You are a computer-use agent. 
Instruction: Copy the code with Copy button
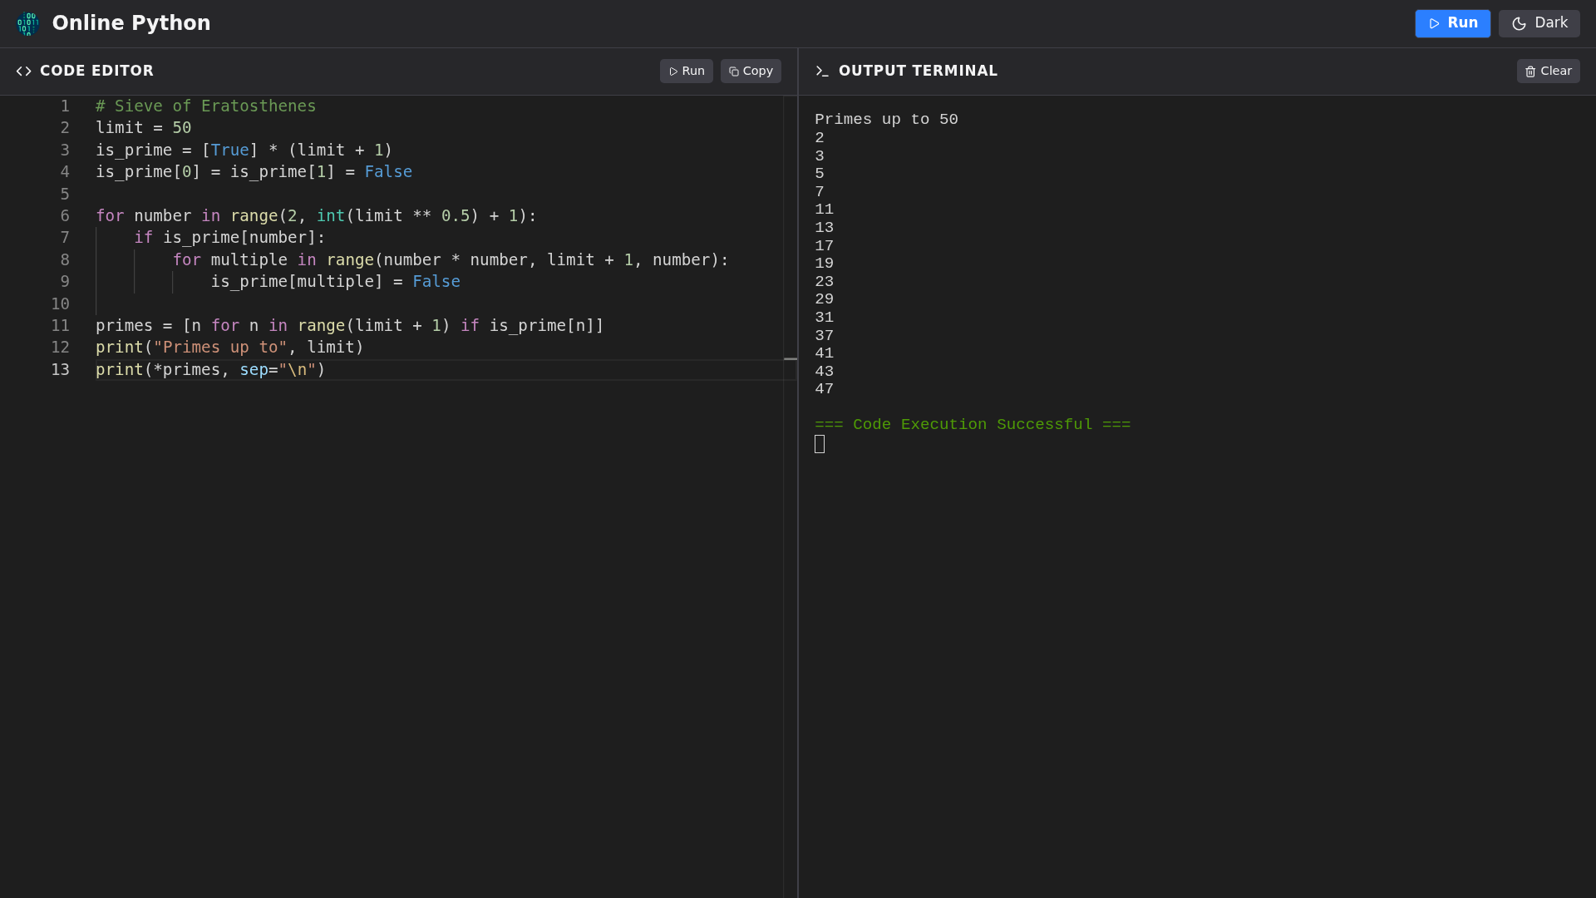751,72
